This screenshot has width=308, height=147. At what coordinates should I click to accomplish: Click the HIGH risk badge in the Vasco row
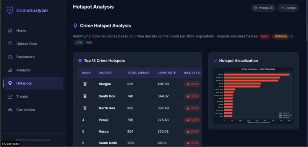(192, 131)
